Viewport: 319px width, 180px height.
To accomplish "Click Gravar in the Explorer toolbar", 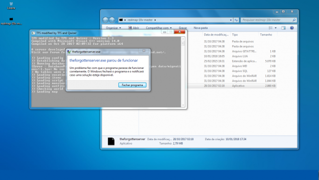I will (x=183, y=28).
